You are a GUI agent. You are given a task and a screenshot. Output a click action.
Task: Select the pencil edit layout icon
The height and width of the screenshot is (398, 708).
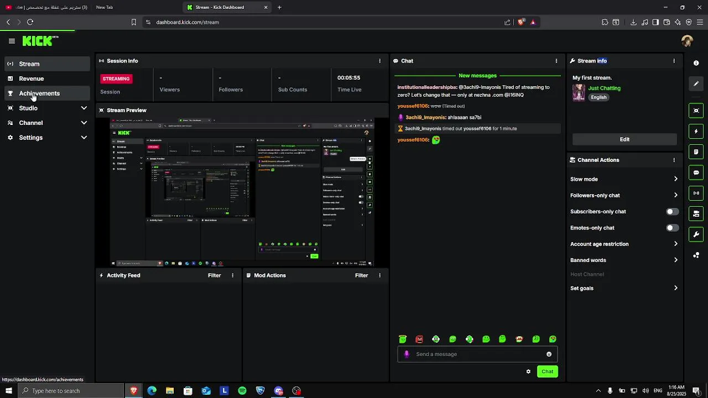click(696, 83)
